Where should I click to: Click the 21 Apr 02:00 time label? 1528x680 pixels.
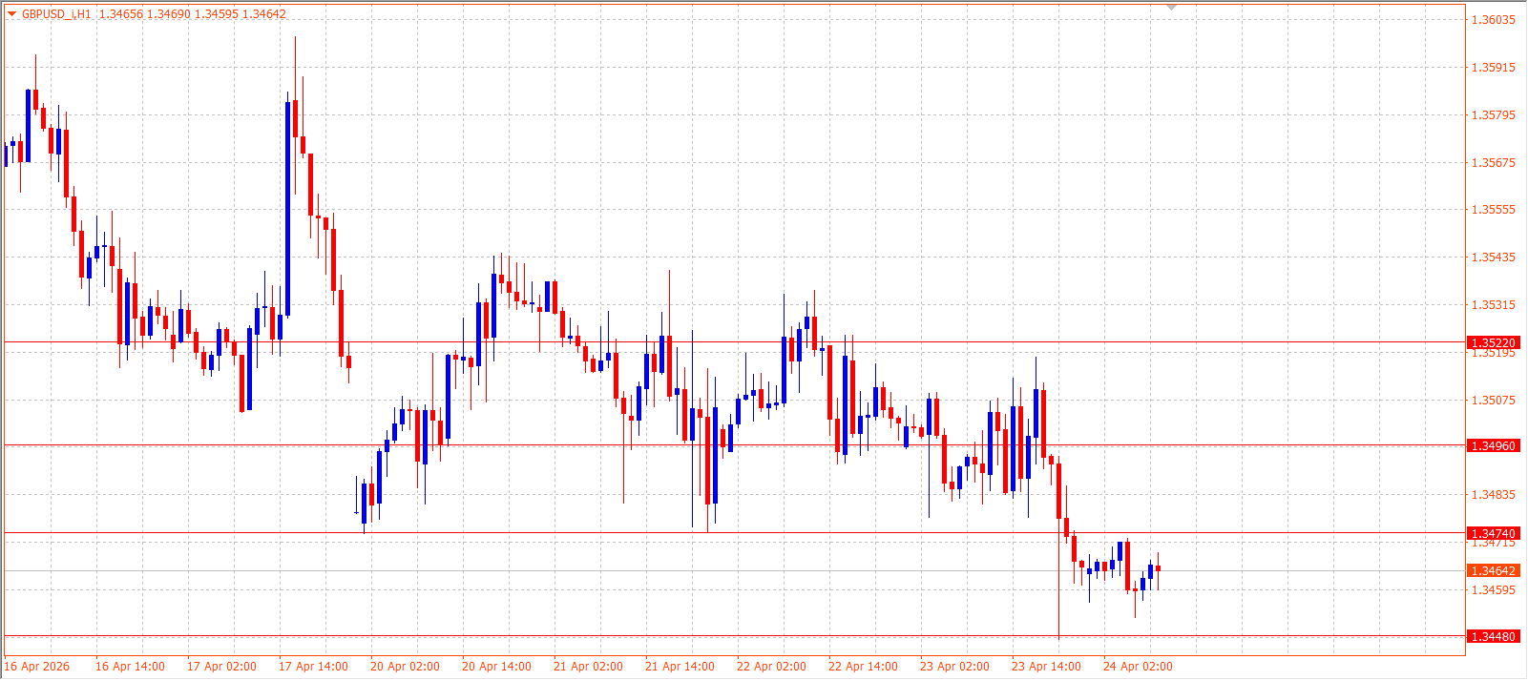click(x=588, y=667)
